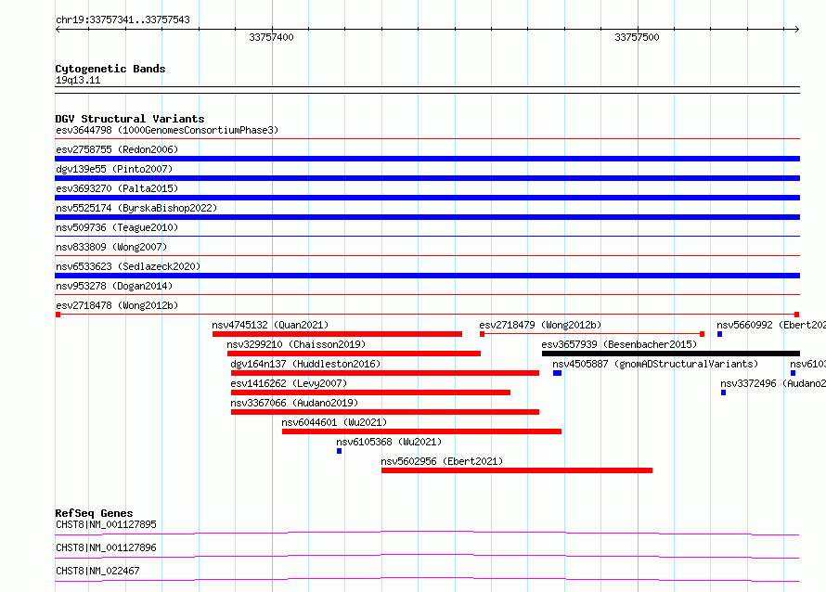Select the 19q13.11 band label
Image resolution: width=826 pixels, height=592 pixels.
tap(78, 80)
